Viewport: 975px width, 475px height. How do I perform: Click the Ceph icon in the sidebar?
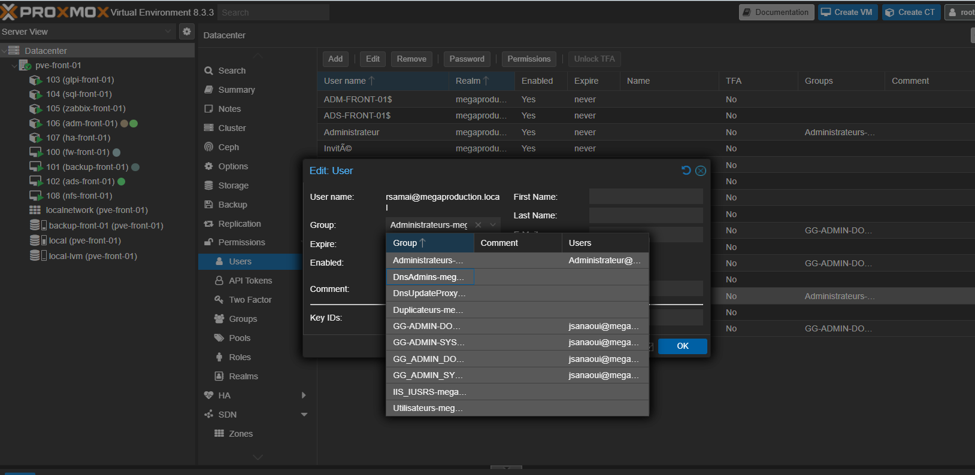click(208, 147)
